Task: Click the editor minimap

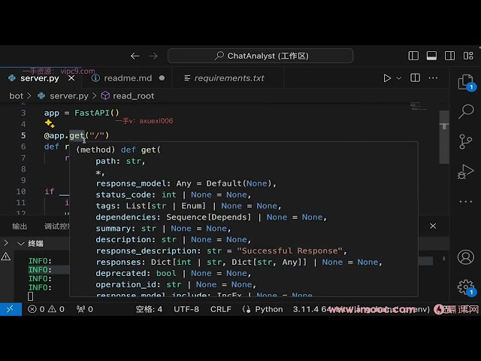Action: (x=419, y=106)
